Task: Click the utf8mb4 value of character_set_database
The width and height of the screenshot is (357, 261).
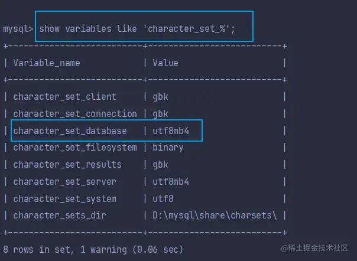Action: coord(170,131)
